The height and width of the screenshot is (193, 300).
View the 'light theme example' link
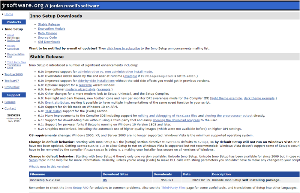[226, 98]
